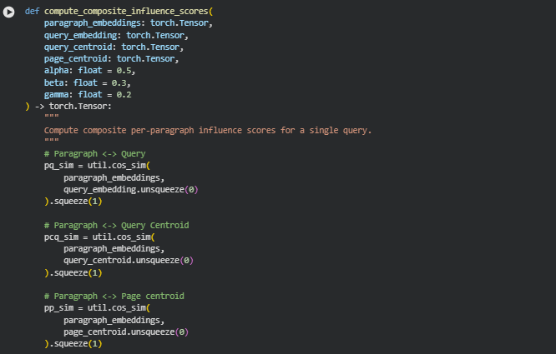Click the compute_composite_influence_scores function name
The image size is (556, 354).
pos(127,12)
